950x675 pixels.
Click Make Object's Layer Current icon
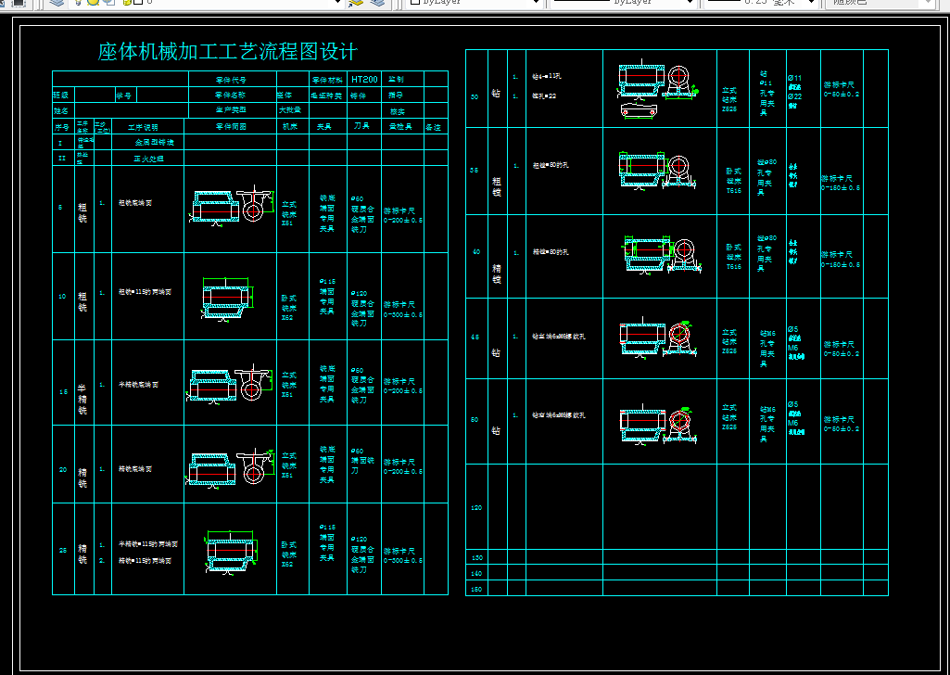[x=356, y=3]
